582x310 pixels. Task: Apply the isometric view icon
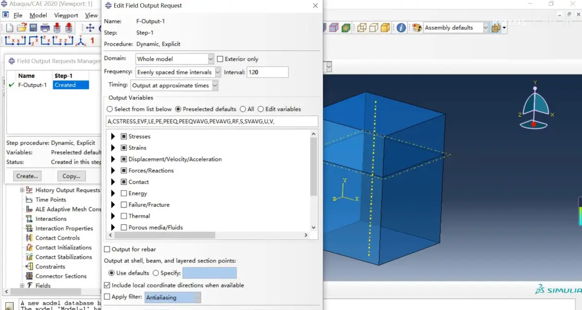[x=81, y=41]
